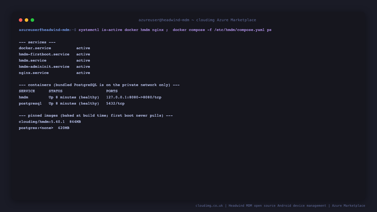Image resolution: width=377 pixels, height=212 pixels.
Task: Click the SERVICE column header
Action: tap(27, 91)
